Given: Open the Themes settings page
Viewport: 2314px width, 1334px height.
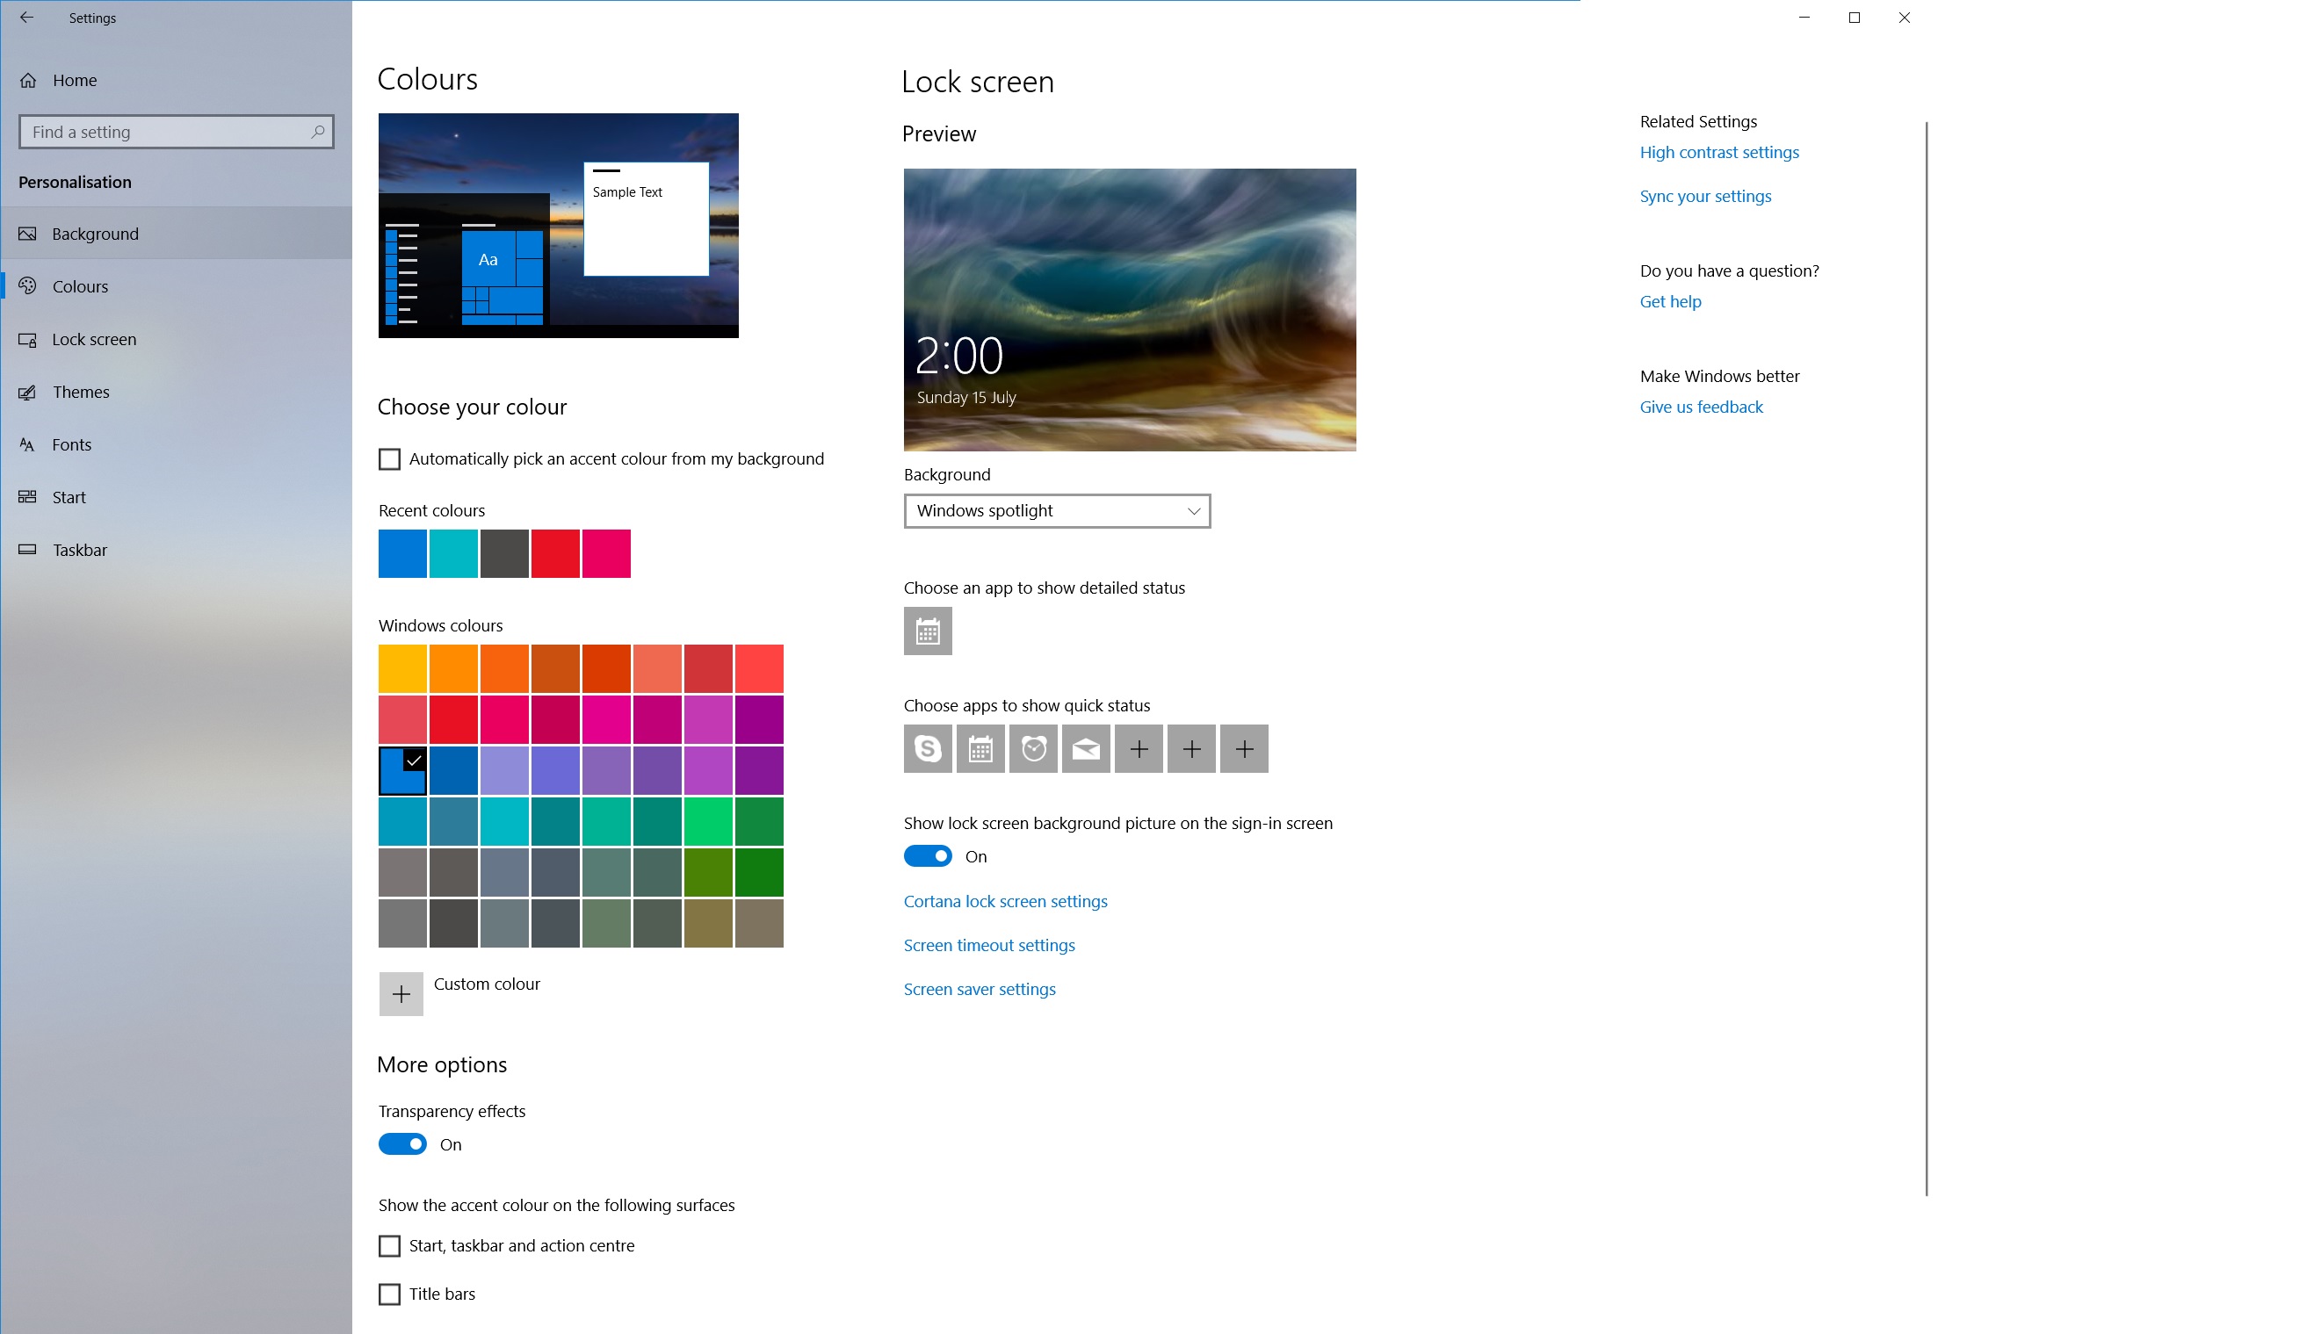Looking at the screenshot, I should 176,393.
